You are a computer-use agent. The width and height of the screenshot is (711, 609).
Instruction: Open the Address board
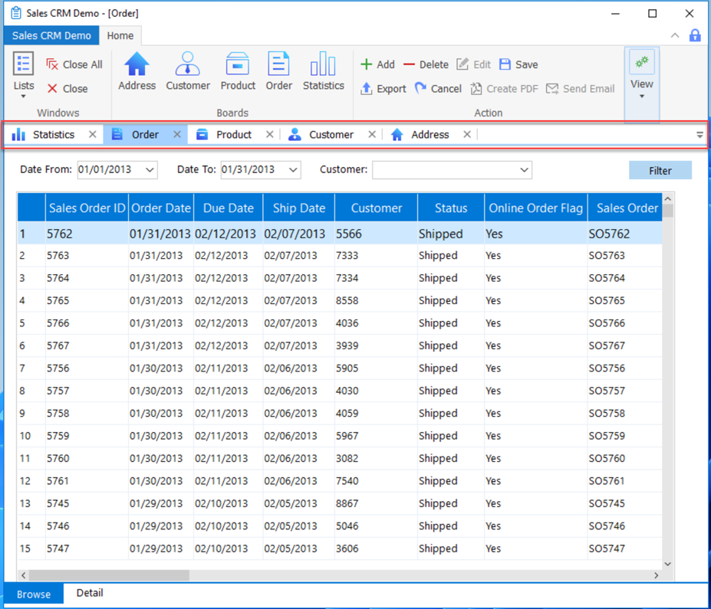pos(137,73)
